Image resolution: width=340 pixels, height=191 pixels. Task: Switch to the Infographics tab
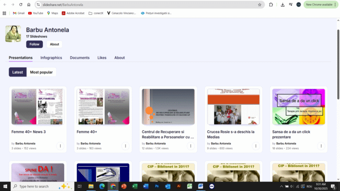coord(51,58)
